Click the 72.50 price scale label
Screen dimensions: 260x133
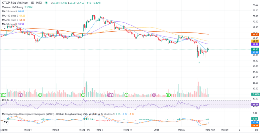coord(255,16)
